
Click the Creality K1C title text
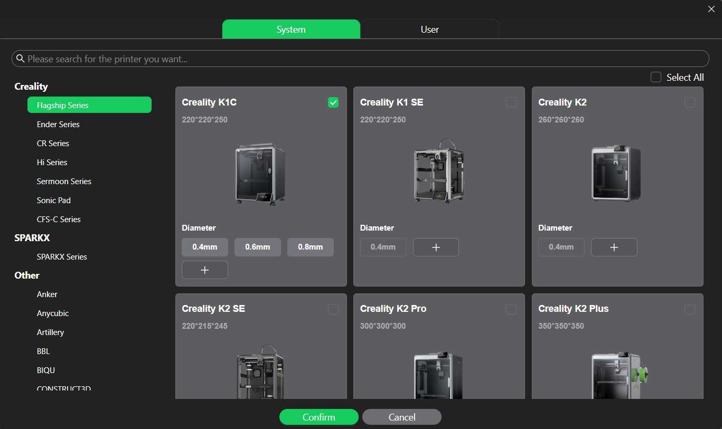pyautogui.click(x=209, y=102)
